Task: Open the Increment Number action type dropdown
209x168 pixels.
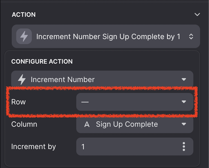Action: [102, 80]
